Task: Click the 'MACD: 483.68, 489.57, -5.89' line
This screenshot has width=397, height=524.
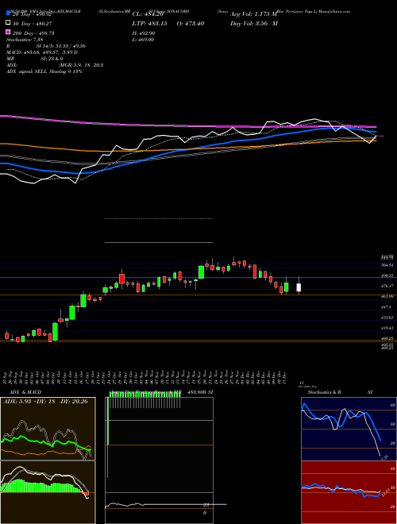Action: (42, 52)
